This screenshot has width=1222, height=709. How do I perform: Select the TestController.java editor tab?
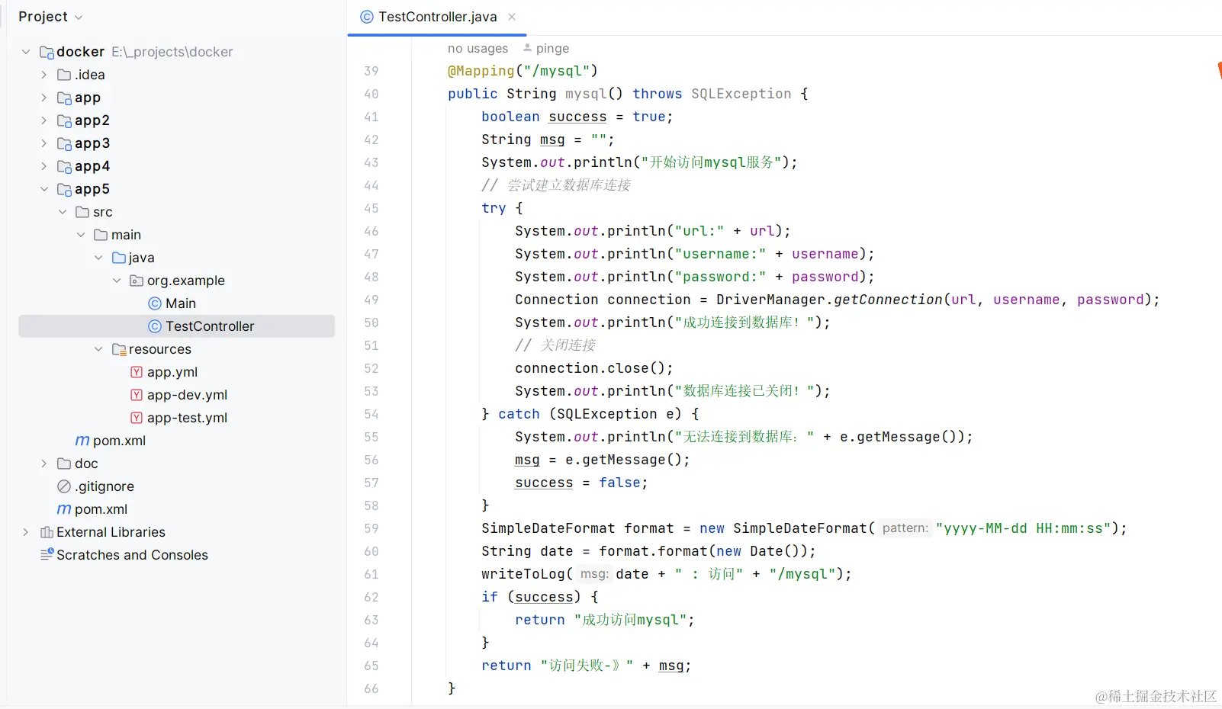click(437, 17)
